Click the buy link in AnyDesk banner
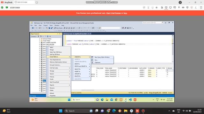This screenshot has width=204, height=114. click(125, 13)
